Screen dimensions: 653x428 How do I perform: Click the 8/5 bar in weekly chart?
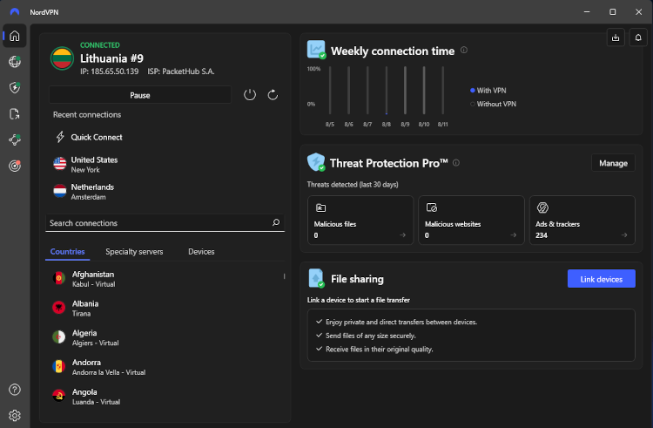330,91
